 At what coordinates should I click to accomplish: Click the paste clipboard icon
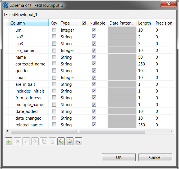[x=52, y=141]
